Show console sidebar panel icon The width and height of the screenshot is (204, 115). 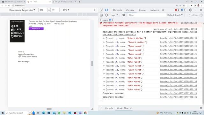pyautogui.click(x=101, y=15)
